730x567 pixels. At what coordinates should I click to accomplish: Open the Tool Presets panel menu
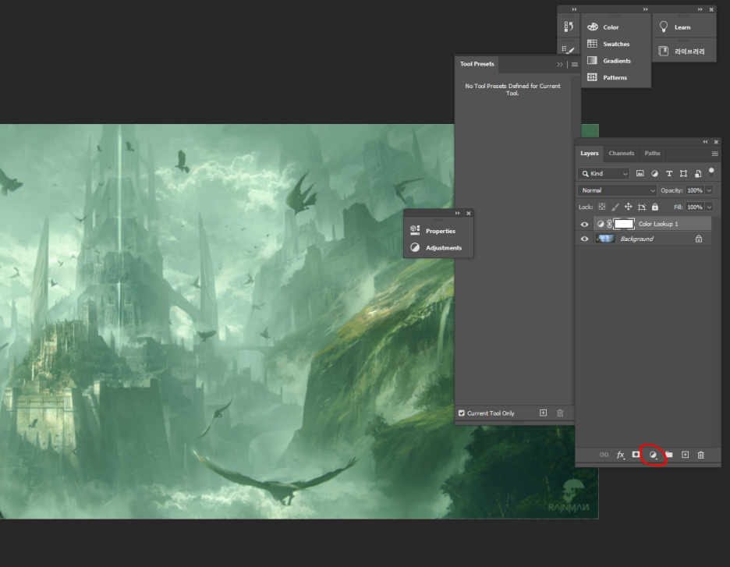(575, 65)
